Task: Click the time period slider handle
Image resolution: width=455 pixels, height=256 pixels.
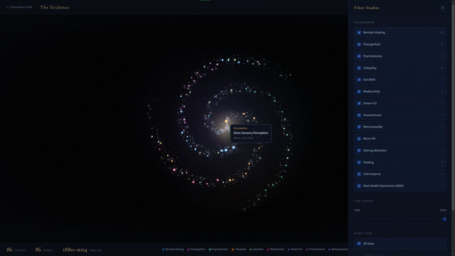Action: coord(444,219)
